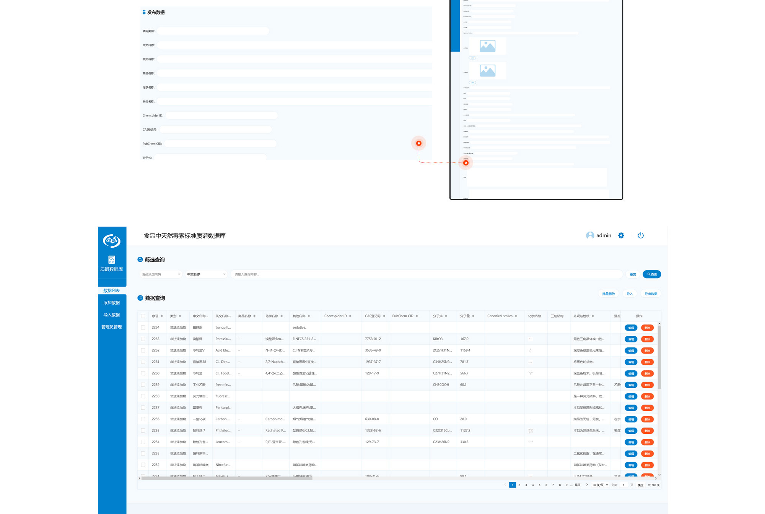Check the row 2264 checkbox
The image size is (765, 514).
tap(143, 328)
